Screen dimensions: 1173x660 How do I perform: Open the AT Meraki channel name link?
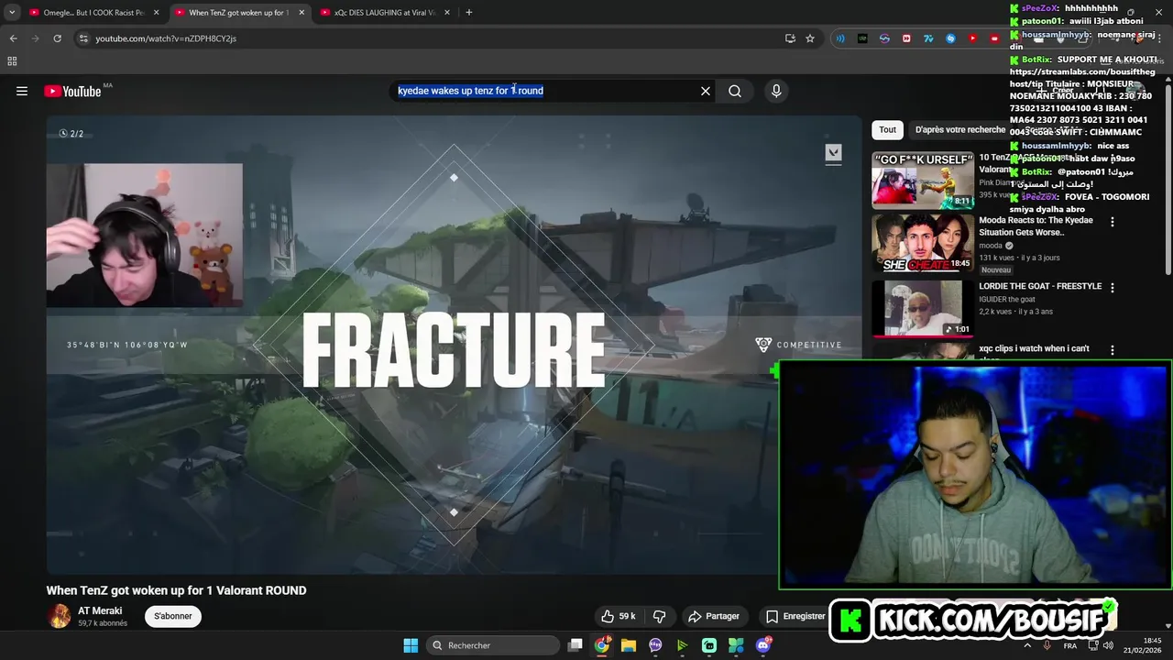point(100,610)
